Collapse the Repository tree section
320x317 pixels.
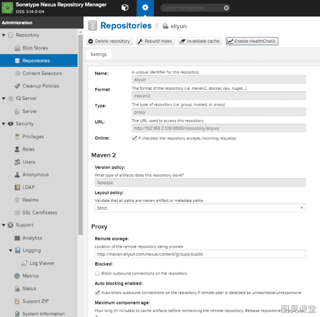coord(3,35)
